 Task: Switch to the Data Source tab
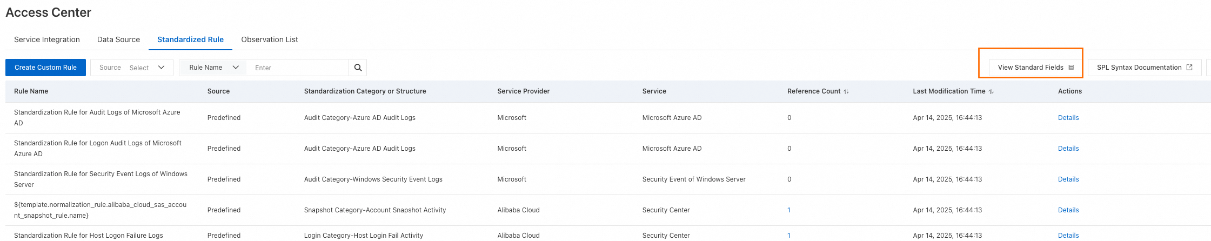tap(118, 39)
